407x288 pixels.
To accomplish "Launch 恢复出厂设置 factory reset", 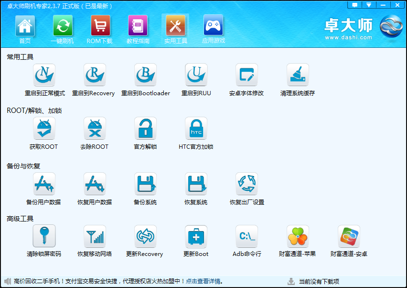I will 246,184.
